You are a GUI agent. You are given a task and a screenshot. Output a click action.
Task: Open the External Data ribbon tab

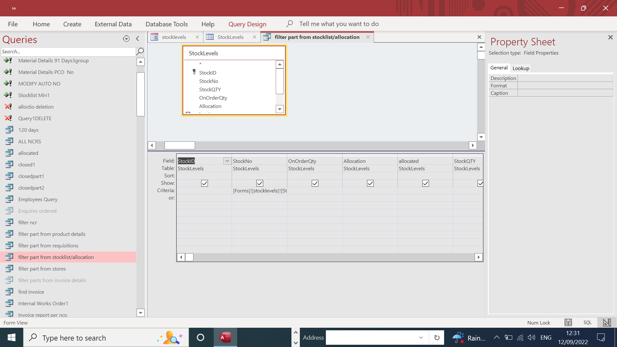coord(113,24)
